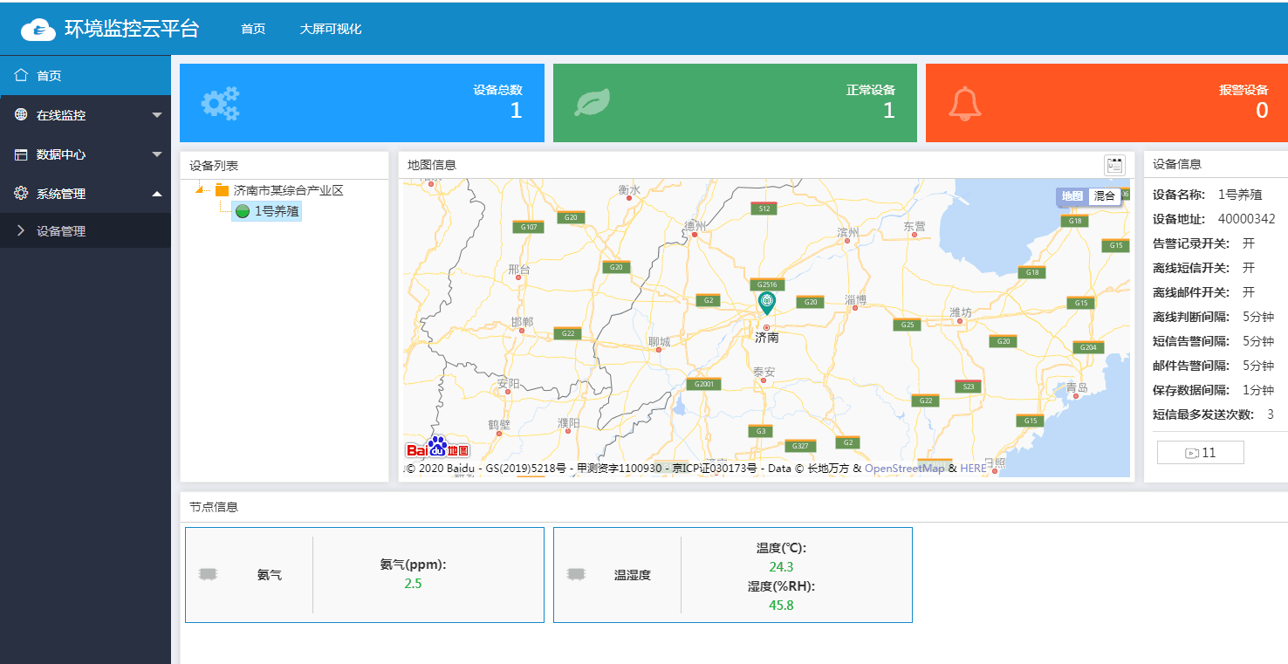The width and height of the screenshot is (1288, 664).
Task: Click the green status dot of 1号养殖
Action: click(x=243, y=211)
